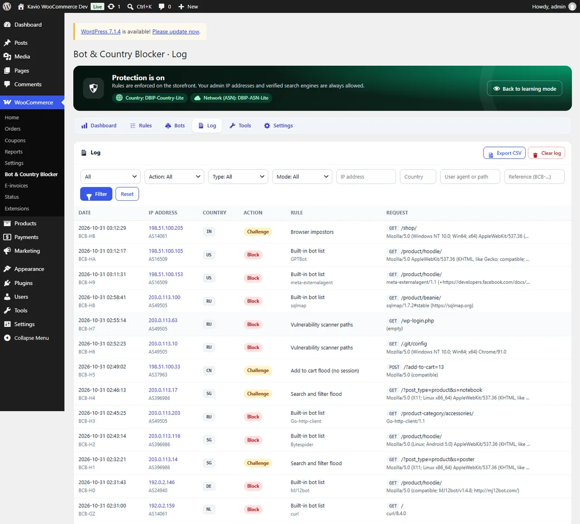This screenshot has width=580, height=524.
Task: Click the Appearance brush icon
Action: tap(7, 269)
